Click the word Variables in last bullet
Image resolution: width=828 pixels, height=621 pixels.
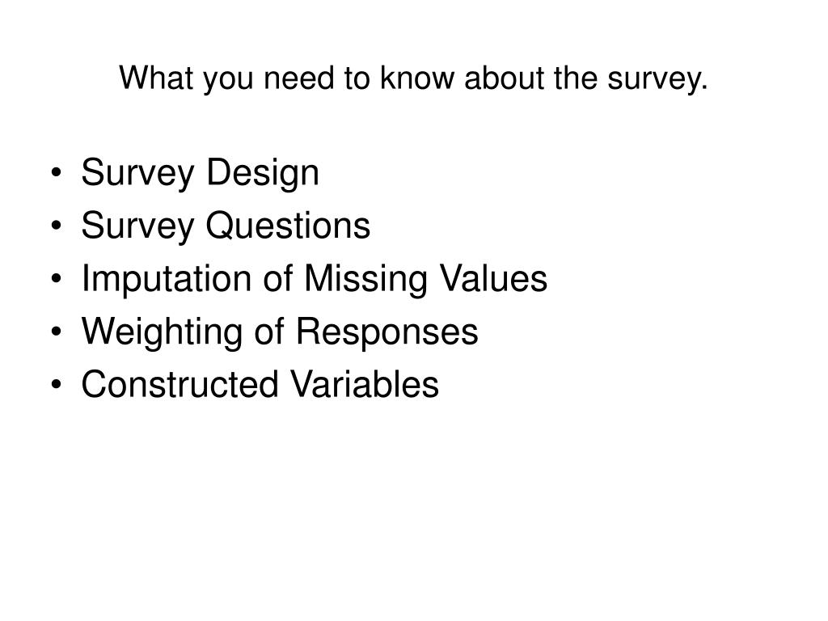[365, 384]
